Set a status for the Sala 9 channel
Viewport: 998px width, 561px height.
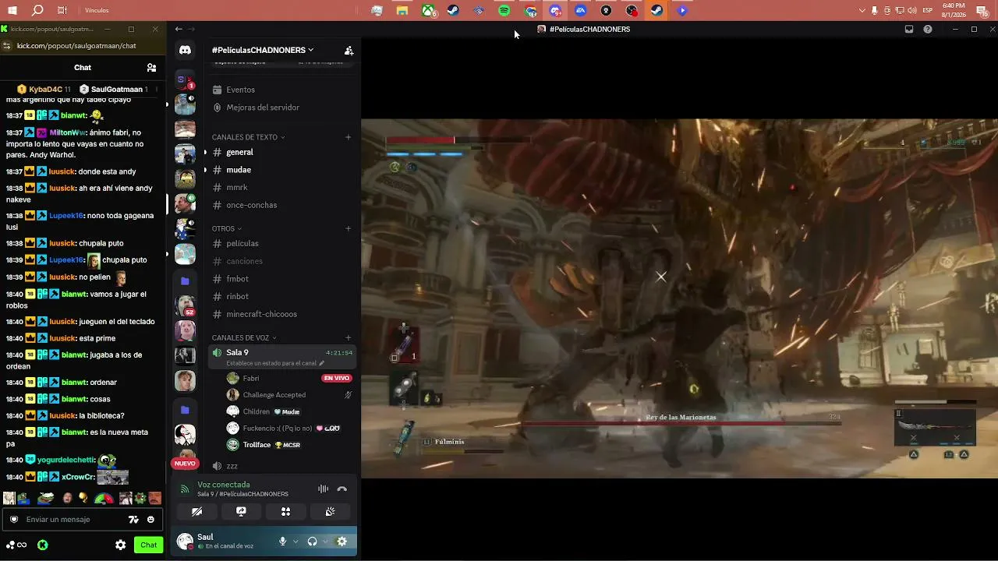(275, 364)
